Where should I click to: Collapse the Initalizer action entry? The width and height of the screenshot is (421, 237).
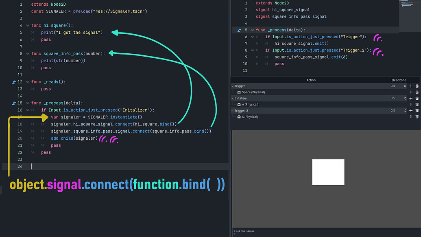coord(233,98)
